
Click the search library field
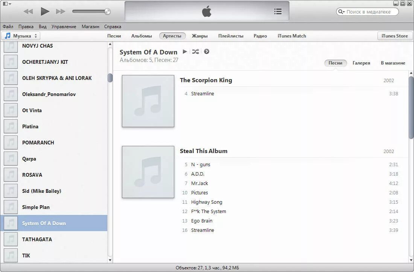368,12
